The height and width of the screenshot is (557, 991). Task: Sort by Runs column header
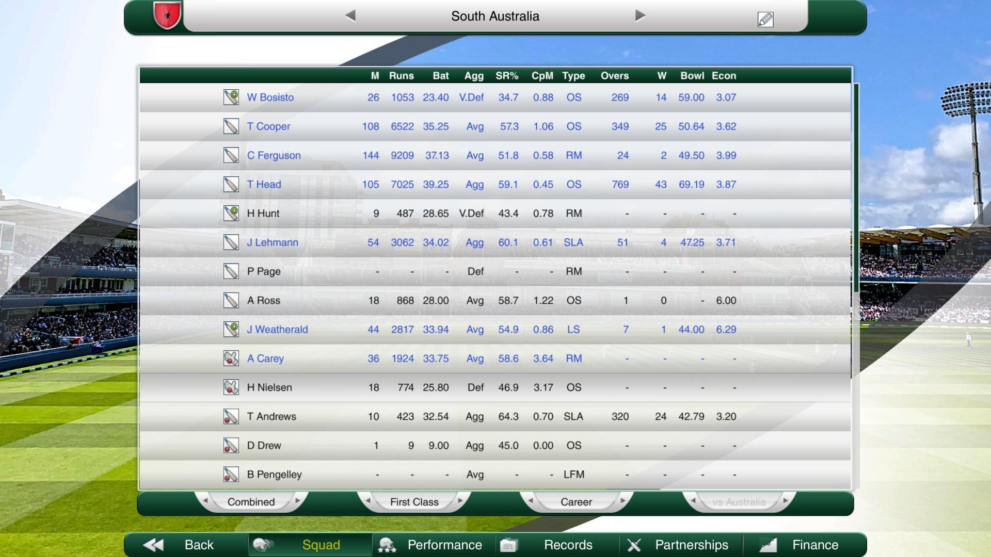pos(402,76)
